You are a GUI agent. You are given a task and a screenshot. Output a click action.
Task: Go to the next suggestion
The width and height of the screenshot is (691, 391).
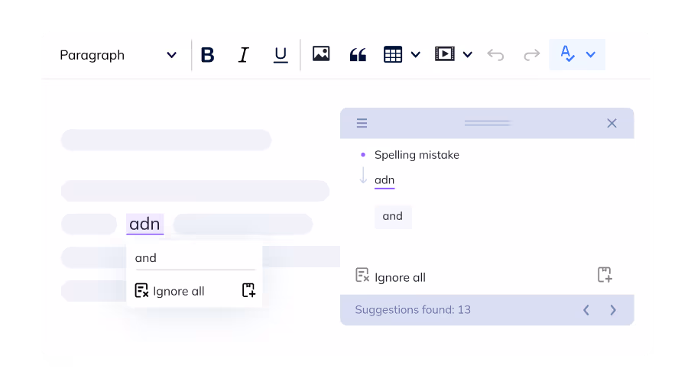tap(613, 310)
